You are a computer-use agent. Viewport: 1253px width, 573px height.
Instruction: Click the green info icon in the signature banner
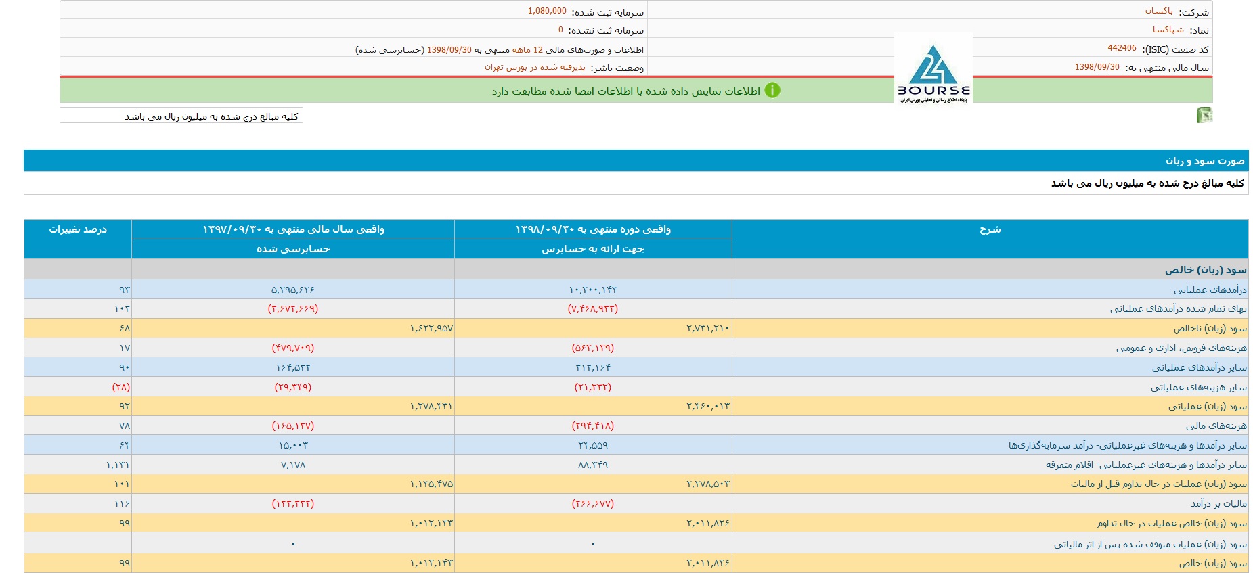[x=772, y=90]
